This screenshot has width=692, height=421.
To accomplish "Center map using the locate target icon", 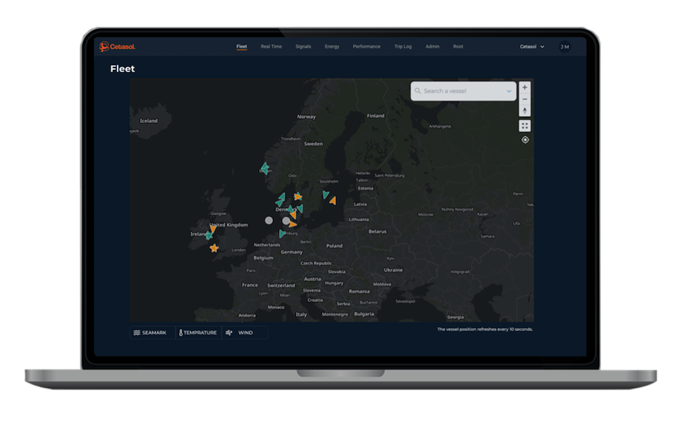I will 525,140.
